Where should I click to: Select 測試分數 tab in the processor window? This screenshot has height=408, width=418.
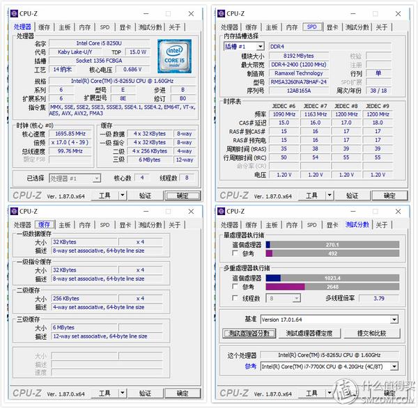150,27
